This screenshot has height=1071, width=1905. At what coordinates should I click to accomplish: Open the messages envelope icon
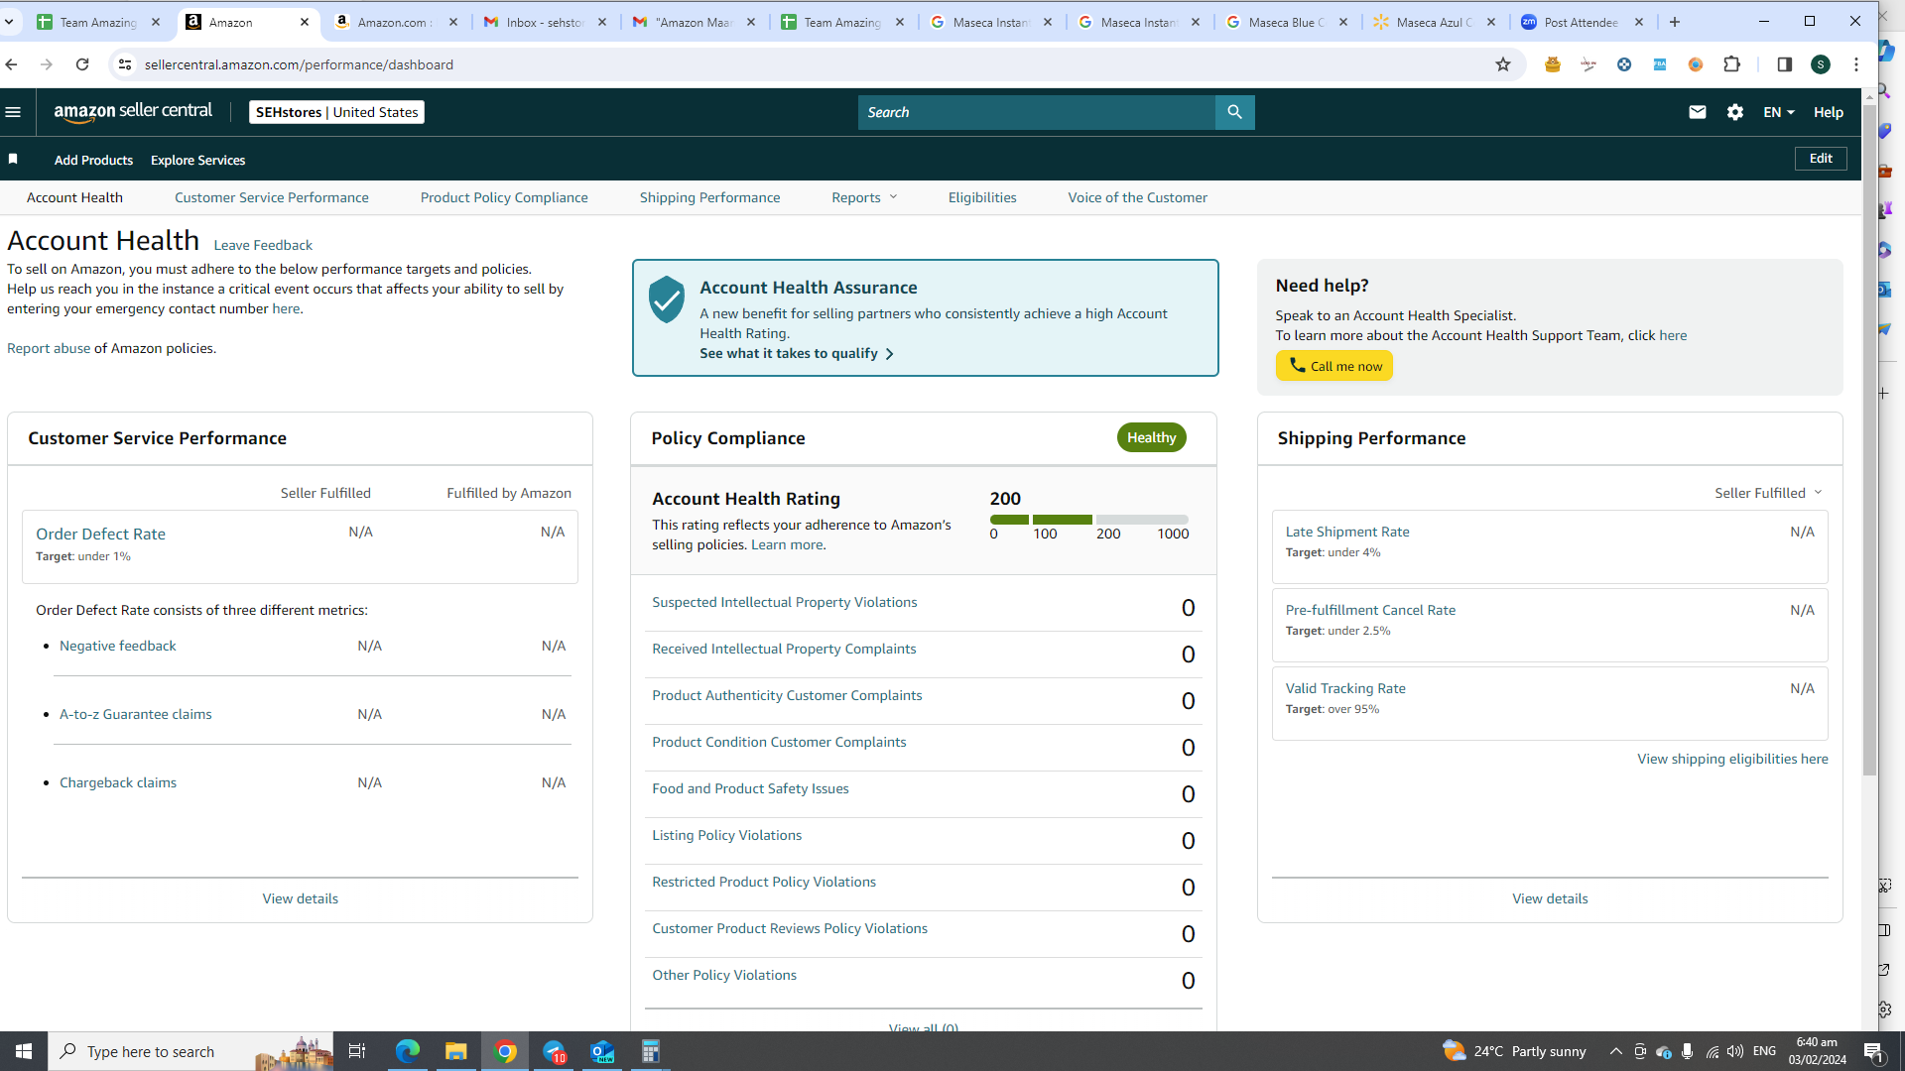1697,112
